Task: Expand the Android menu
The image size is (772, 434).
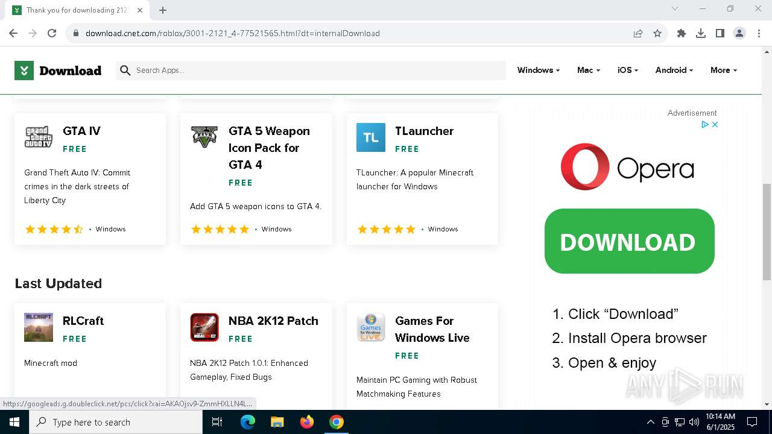Action: (x=674, y=71)
